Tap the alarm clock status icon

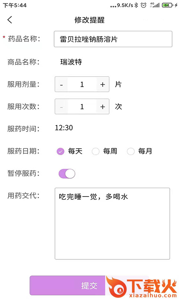[x=144, y=5]
